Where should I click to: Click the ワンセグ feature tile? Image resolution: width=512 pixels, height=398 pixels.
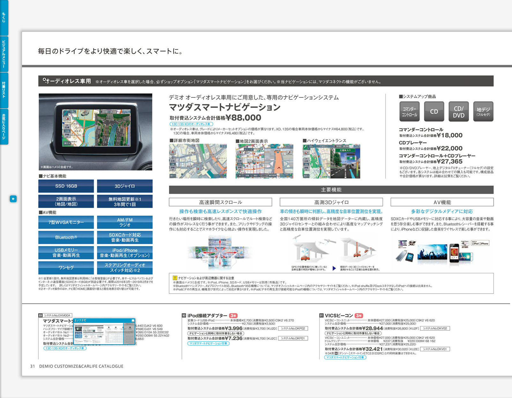(x=66, y=268)
